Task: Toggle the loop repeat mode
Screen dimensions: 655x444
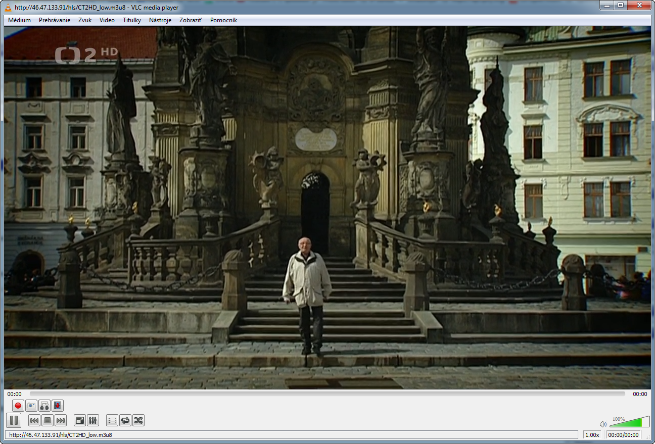Action: 125,420
